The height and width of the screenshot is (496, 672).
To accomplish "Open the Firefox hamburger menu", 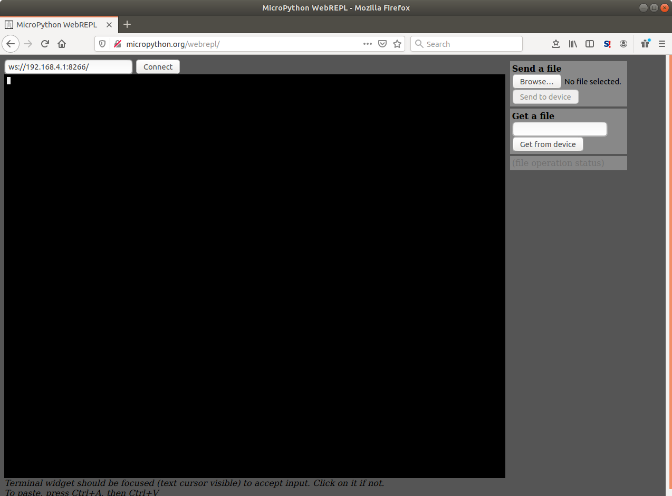I will pos(662,44).
